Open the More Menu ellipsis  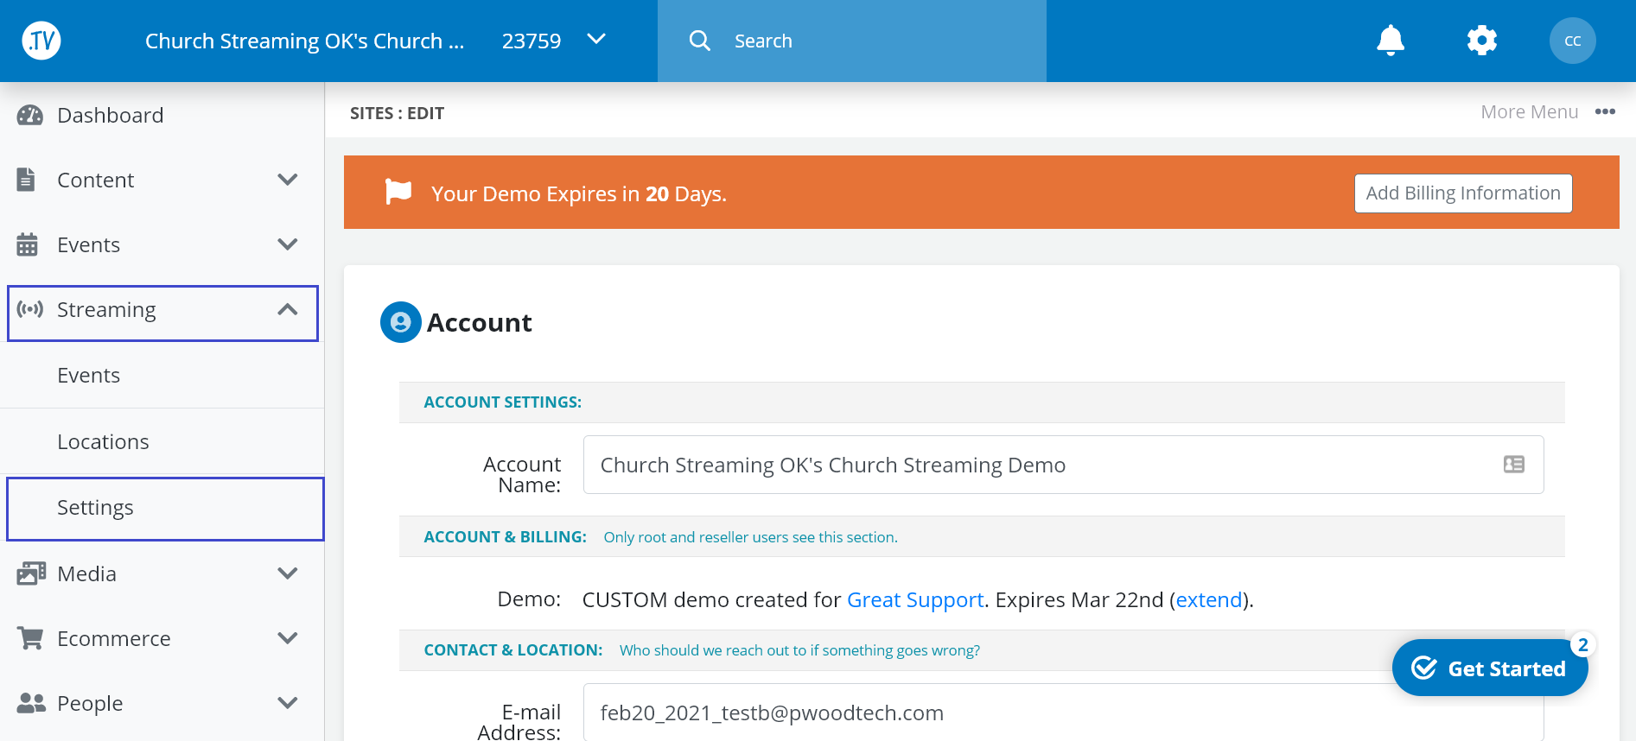tap(1605, 112)
